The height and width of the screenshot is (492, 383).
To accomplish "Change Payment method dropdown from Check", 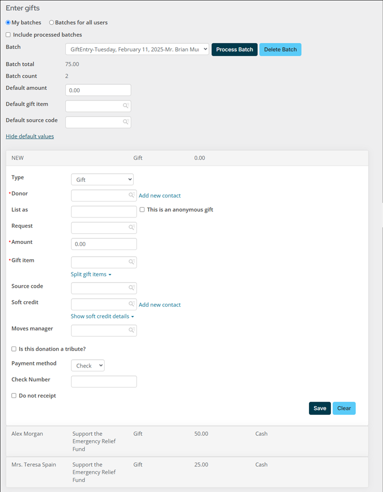I will tap(88, 365).
